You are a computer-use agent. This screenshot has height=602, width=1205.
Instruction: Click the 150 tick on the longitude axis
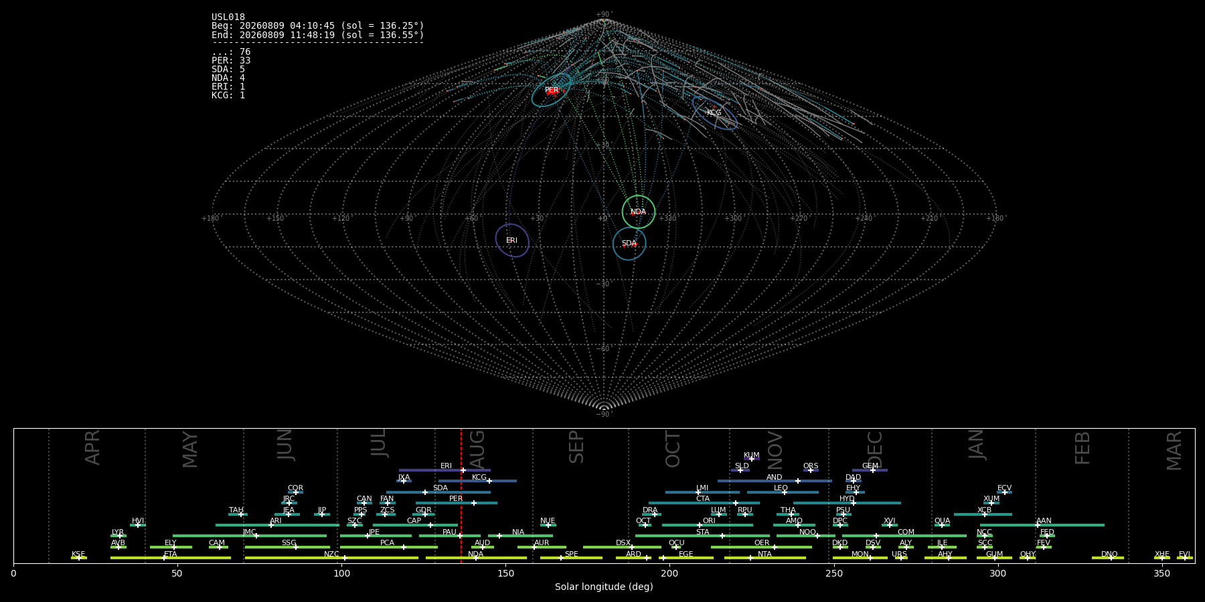[505, 573]
